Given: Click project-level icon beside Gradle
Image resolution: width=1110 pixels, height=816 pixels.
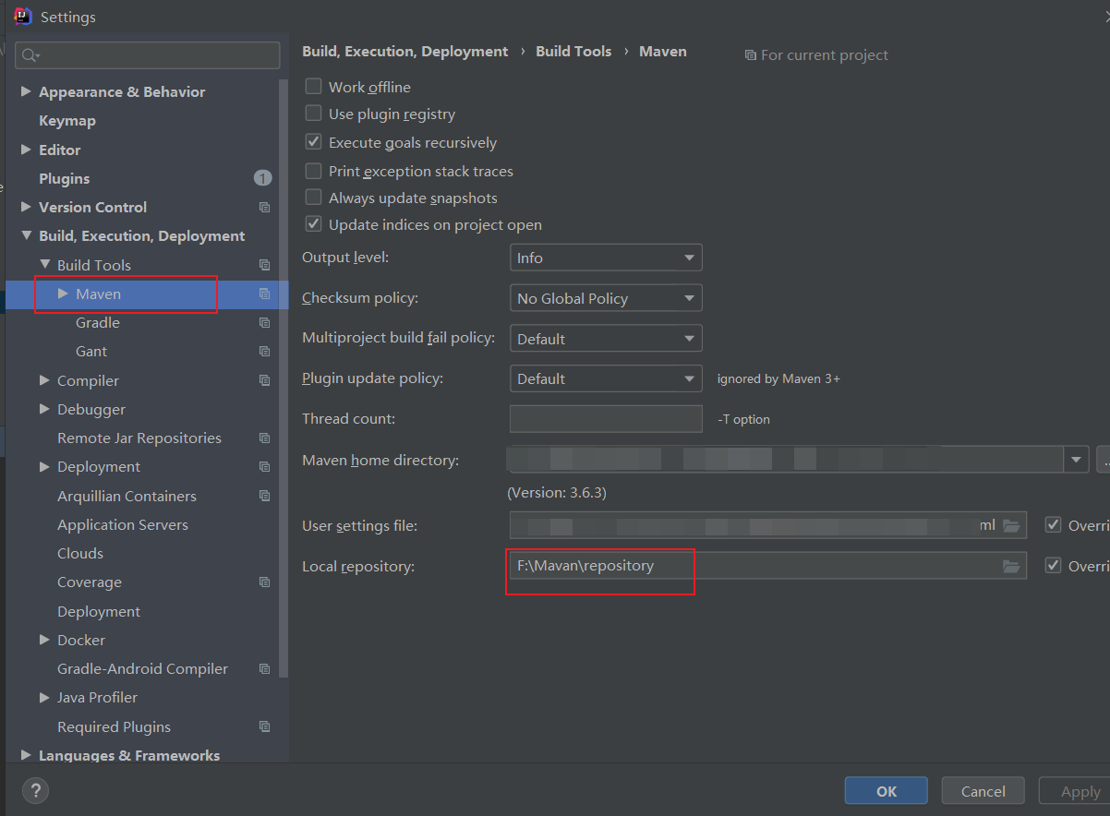Looking at the screenshot, I should 265,323.
